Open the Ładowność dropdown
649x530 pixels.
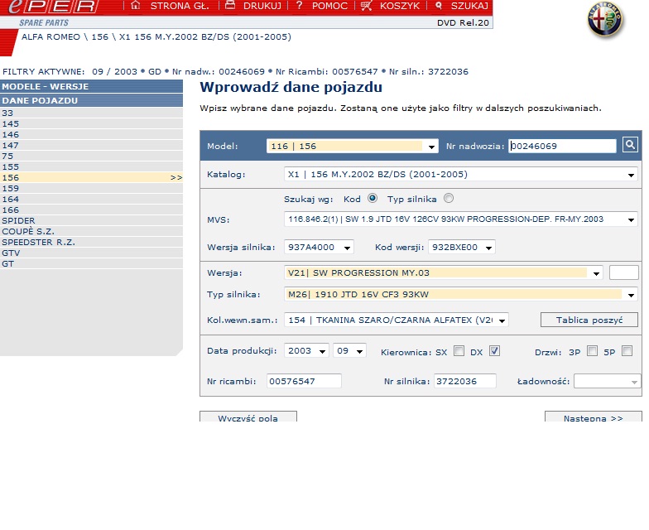point(608,381)
